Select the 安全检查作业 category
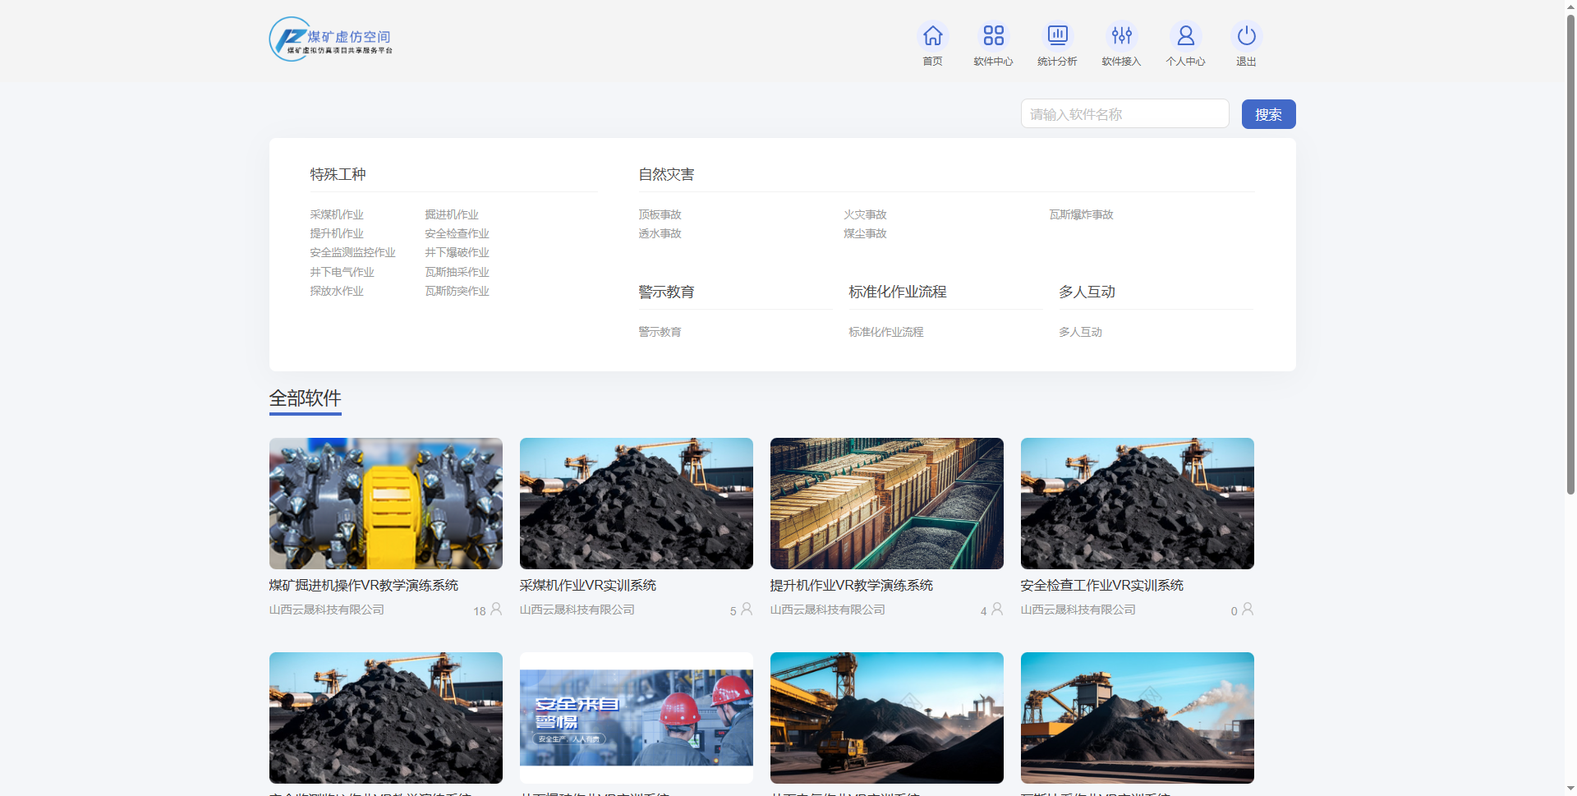Image resolution: width=1577 pixels, height=796 pixels. tap(457, 233)
